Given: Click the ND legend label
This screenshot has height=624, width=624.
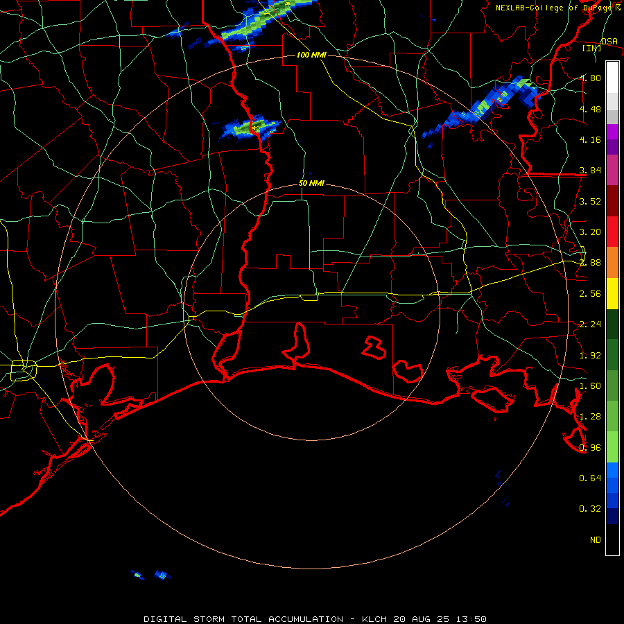Looking at the screenshot, I should (596, 540).
